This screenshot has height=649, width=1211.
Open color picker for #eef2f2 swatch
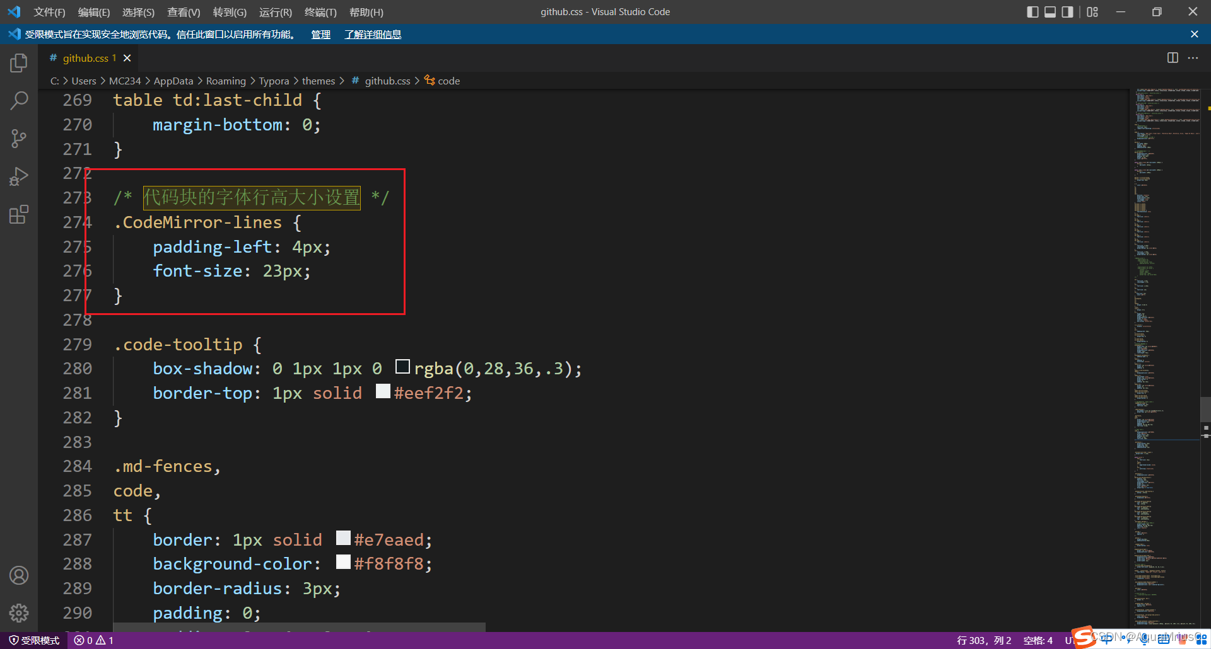[x=383, y=391]
